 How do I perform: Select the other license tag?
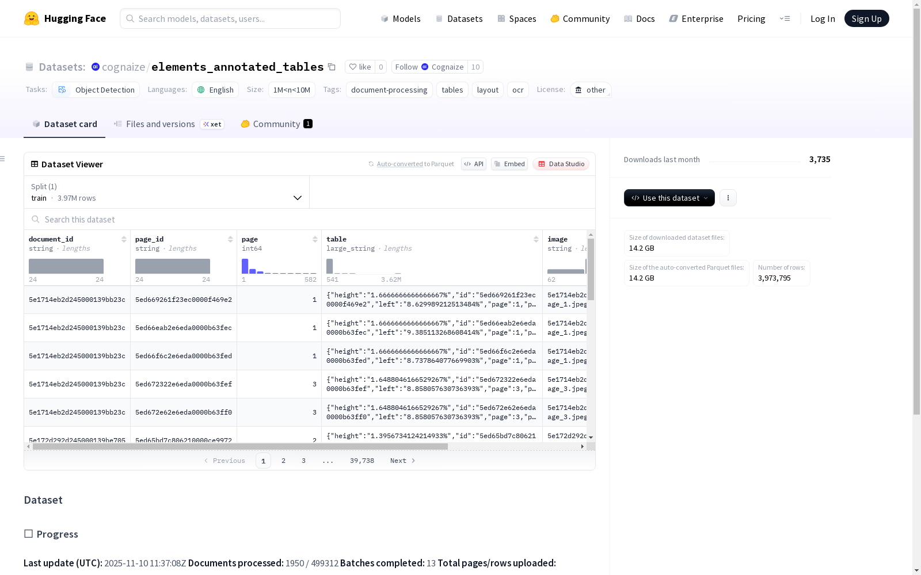(x=591, y=90)
